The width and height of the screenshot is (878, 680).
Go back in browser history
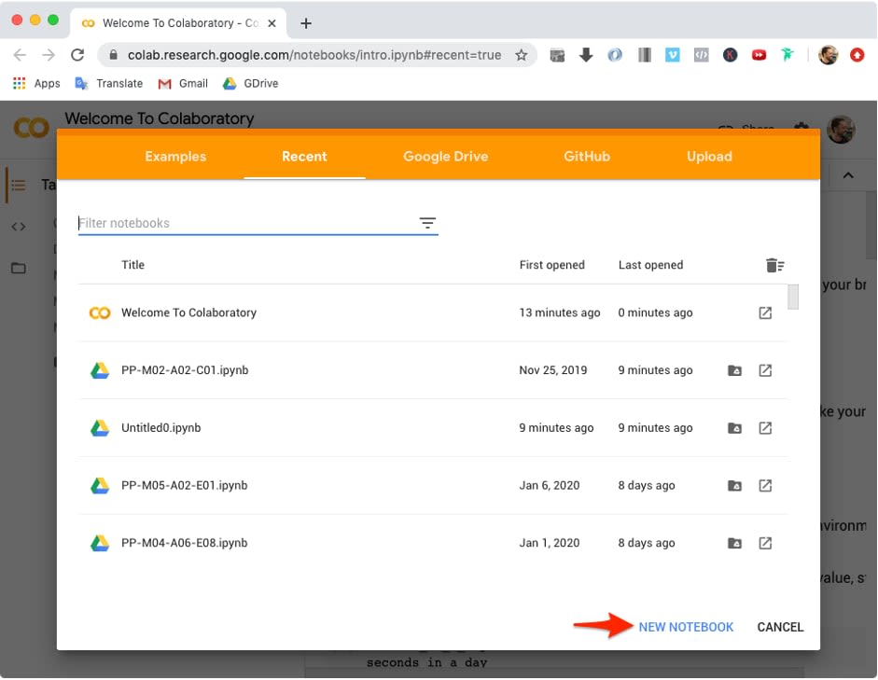point(20,55)
